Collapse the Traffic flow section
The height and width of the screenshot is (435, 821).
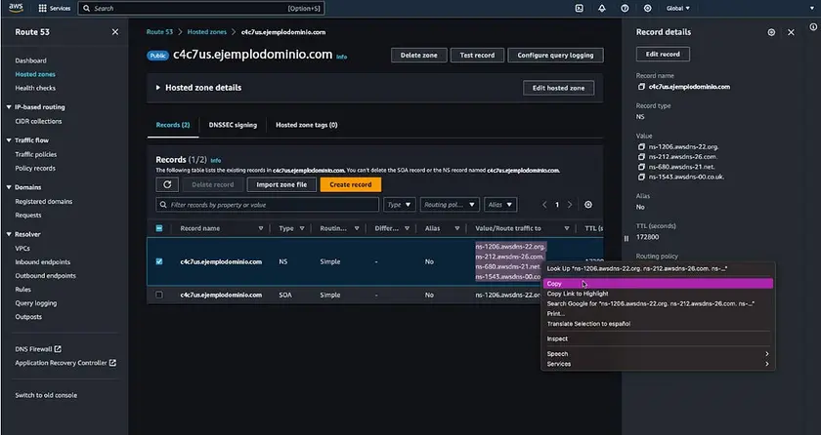click(x=9, y=140)
